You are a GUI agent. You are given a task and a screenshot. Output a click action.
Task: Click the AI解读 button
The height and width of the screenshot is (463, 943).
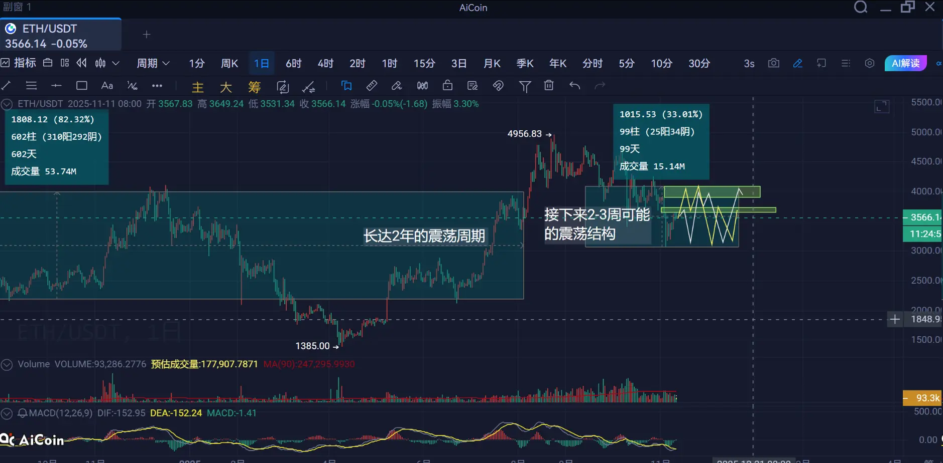coord(906,63)
